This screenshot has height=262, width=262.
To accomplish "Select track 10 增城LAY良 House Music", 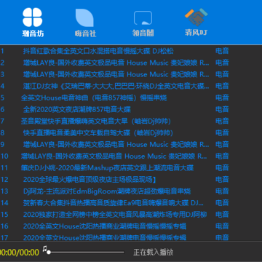I will pyautogui.click(x=114, y=156).
